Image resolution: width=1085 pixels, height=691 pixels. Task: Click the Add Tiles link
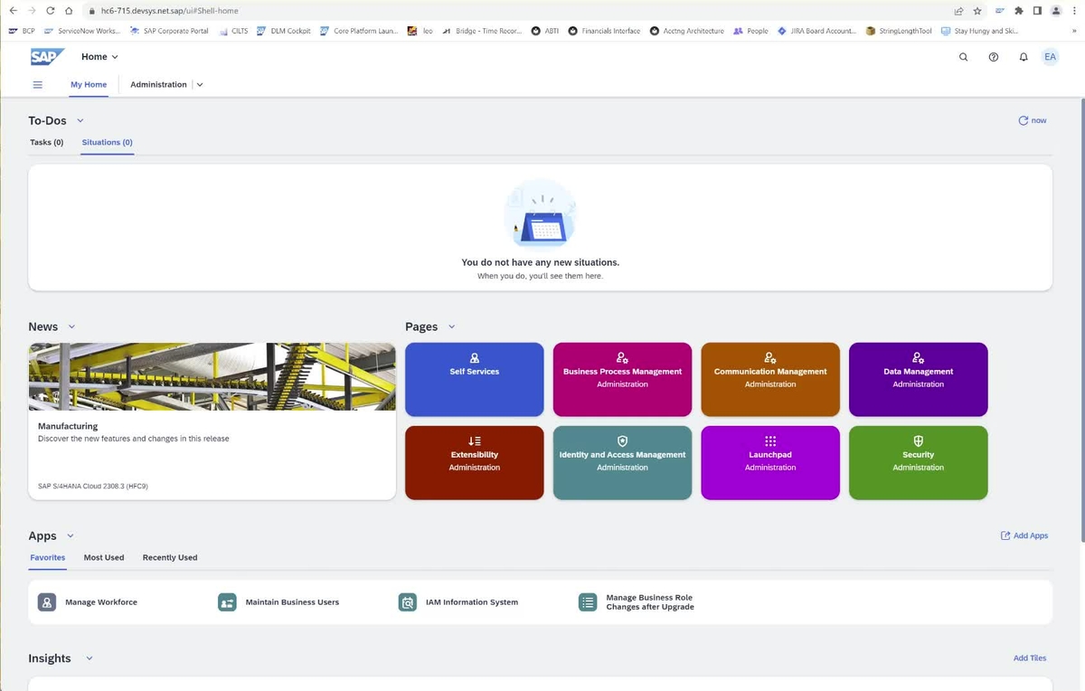tap(1030, 658)
